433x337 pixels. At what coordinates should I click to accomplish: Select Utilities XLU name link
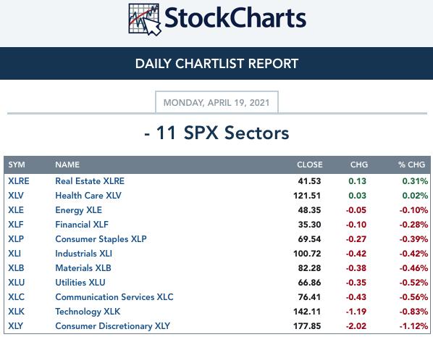80,283
